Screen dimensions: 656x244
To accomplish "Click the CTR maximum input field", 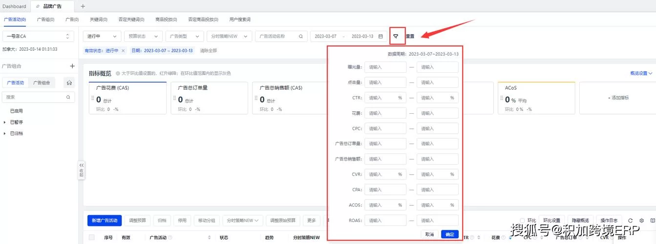I will tap(438, 98).
